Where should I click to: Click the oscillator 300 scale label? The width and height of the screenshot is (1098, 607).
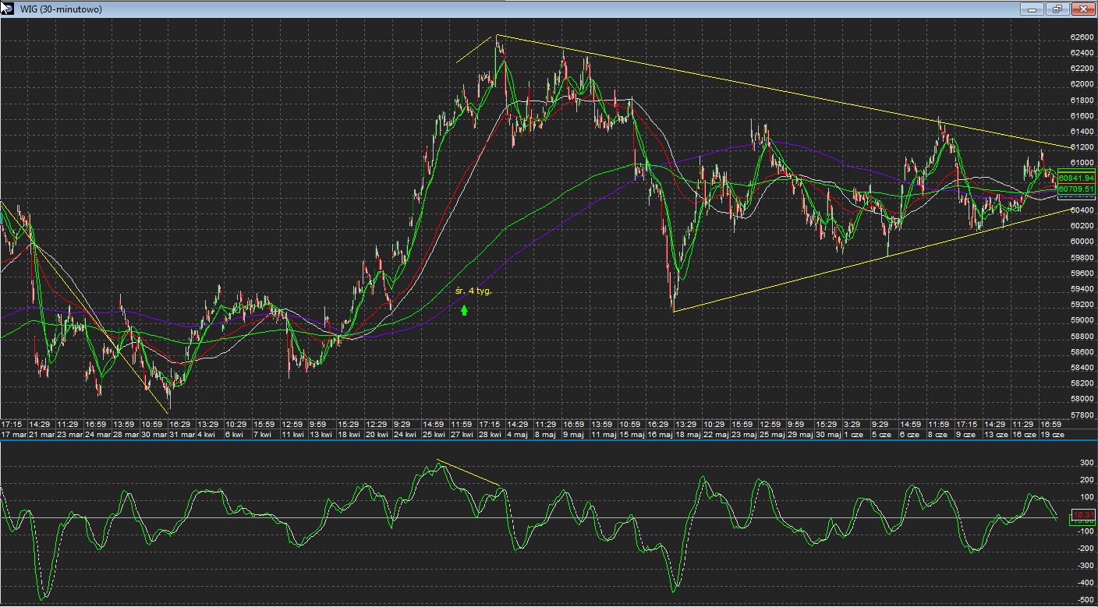(x=1085, y=463)
